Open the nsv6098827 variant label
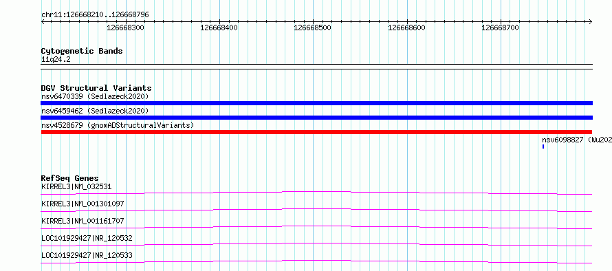612x271 pixels. click(577, 140)
